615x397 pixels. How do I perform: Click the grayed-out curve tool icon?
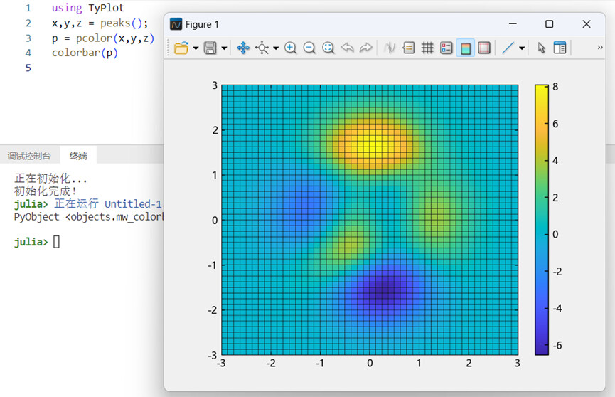[x=390, y=48]
